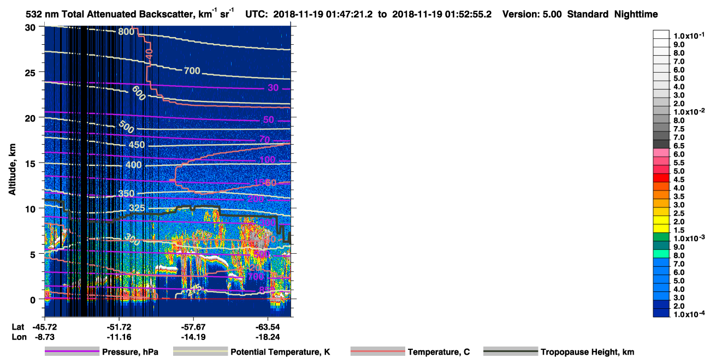
Task: Click the purple 100 hPa pressure contour label
Action: pyautogui.click(x=268, y=160)
